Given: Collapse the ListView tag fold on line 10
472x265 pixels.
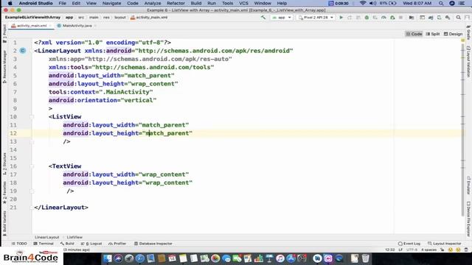Looking at the screenshot, I should pos(32,116).
